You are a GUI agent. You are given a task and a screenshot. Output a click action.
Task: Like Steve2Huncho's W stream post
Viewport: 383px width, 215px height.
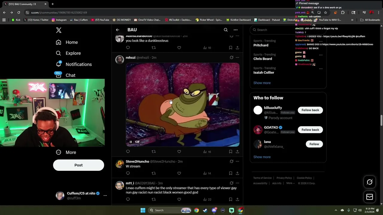[179, 173]
